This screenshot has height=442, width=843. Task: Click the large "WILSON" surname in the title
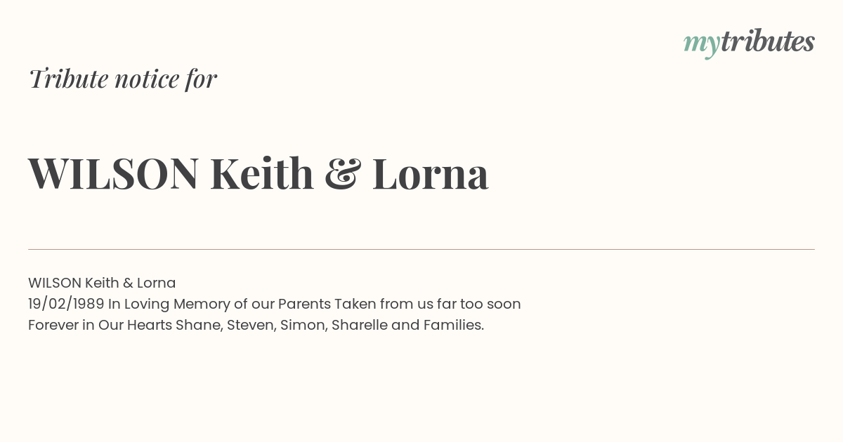tap(113, 173)
